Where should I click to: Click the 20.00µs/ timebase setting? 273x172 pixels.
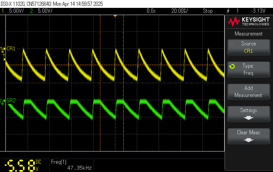pos(179,11)
